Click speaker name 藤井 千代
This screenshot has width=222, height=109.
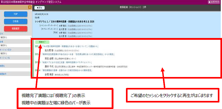pyautogui.click(x=49, y=67)
